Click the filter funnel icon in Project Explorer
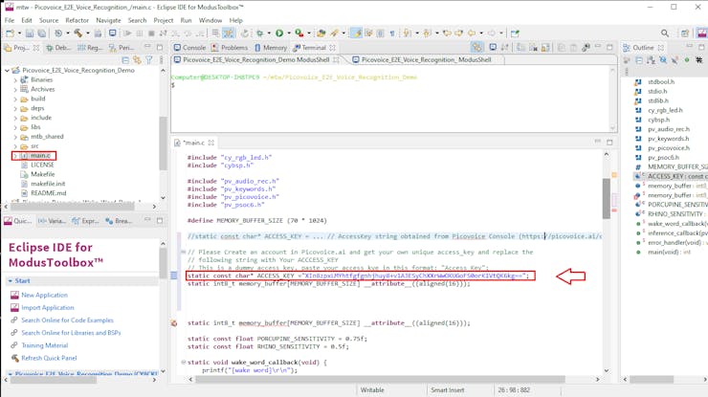Screen dimensions: 708x397 pyautogui.click(x=148, y=59)
